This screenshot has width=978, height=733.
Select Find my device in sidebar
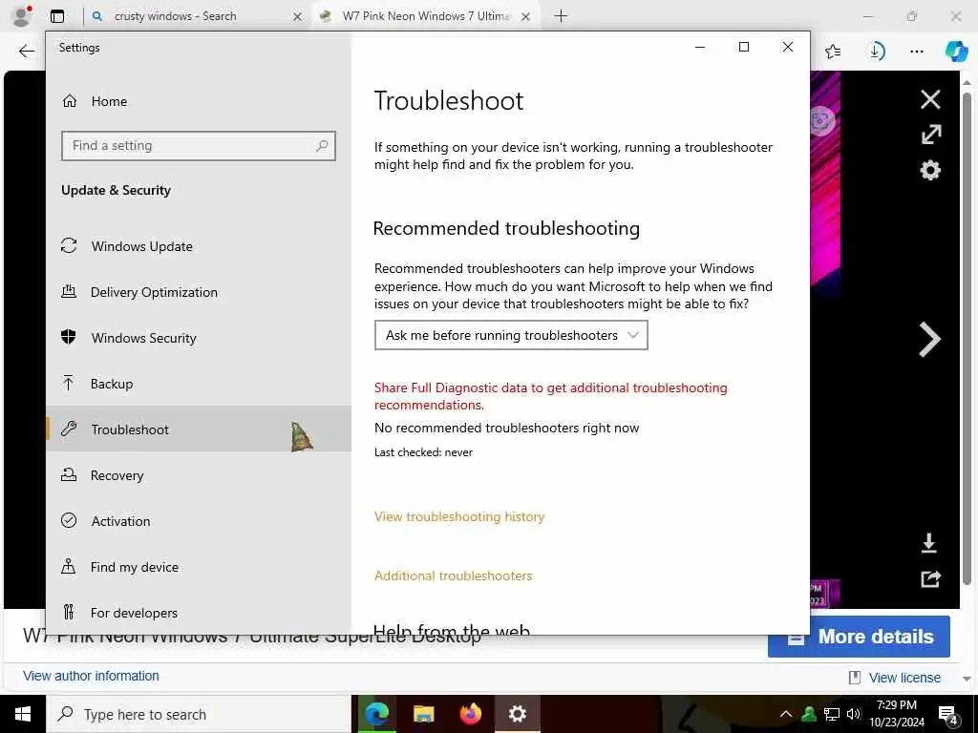coord(199,567)
